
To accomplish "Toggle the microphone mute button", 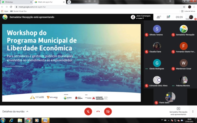I will 88,112.
